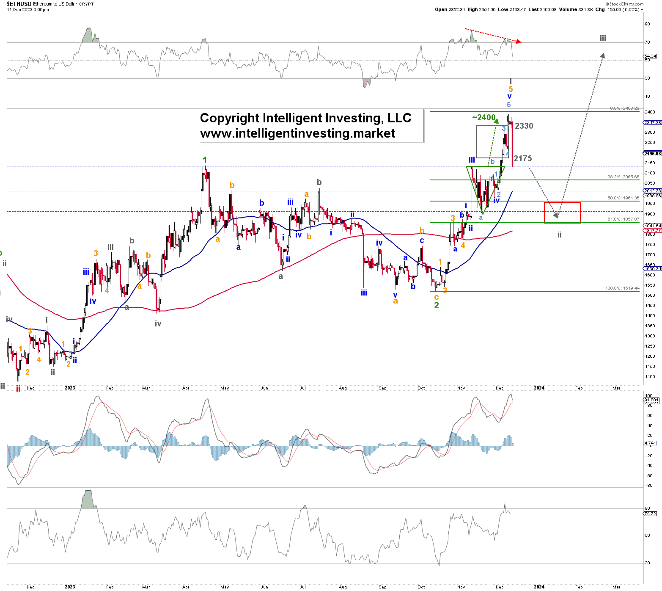
Task: Open the StockCharts.com attribution link
Action: pyautogui.click(x=624, y=4)
